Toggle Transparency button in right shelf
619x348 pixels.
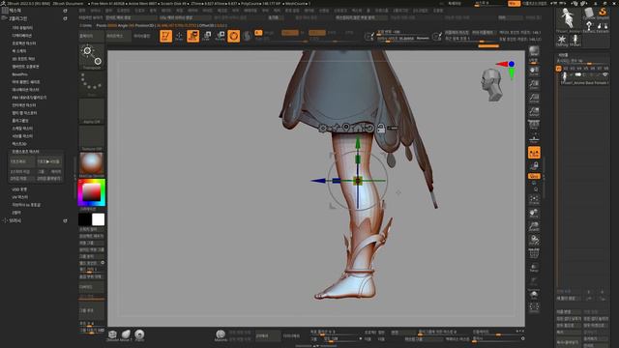[534, 268]
